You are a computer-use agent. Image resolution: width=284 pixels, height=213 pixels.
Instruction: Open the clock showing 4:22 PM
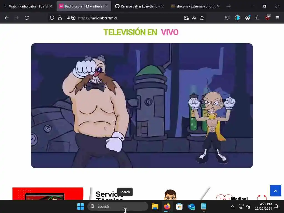click(263, 206)
